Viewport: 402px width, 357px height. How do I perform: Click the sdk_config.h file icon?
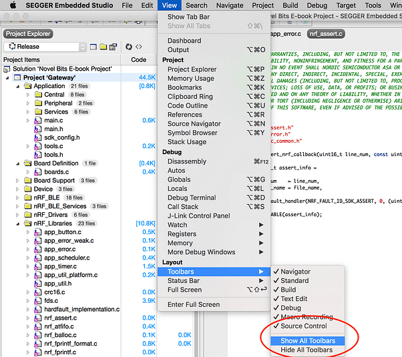click(37, 137)
